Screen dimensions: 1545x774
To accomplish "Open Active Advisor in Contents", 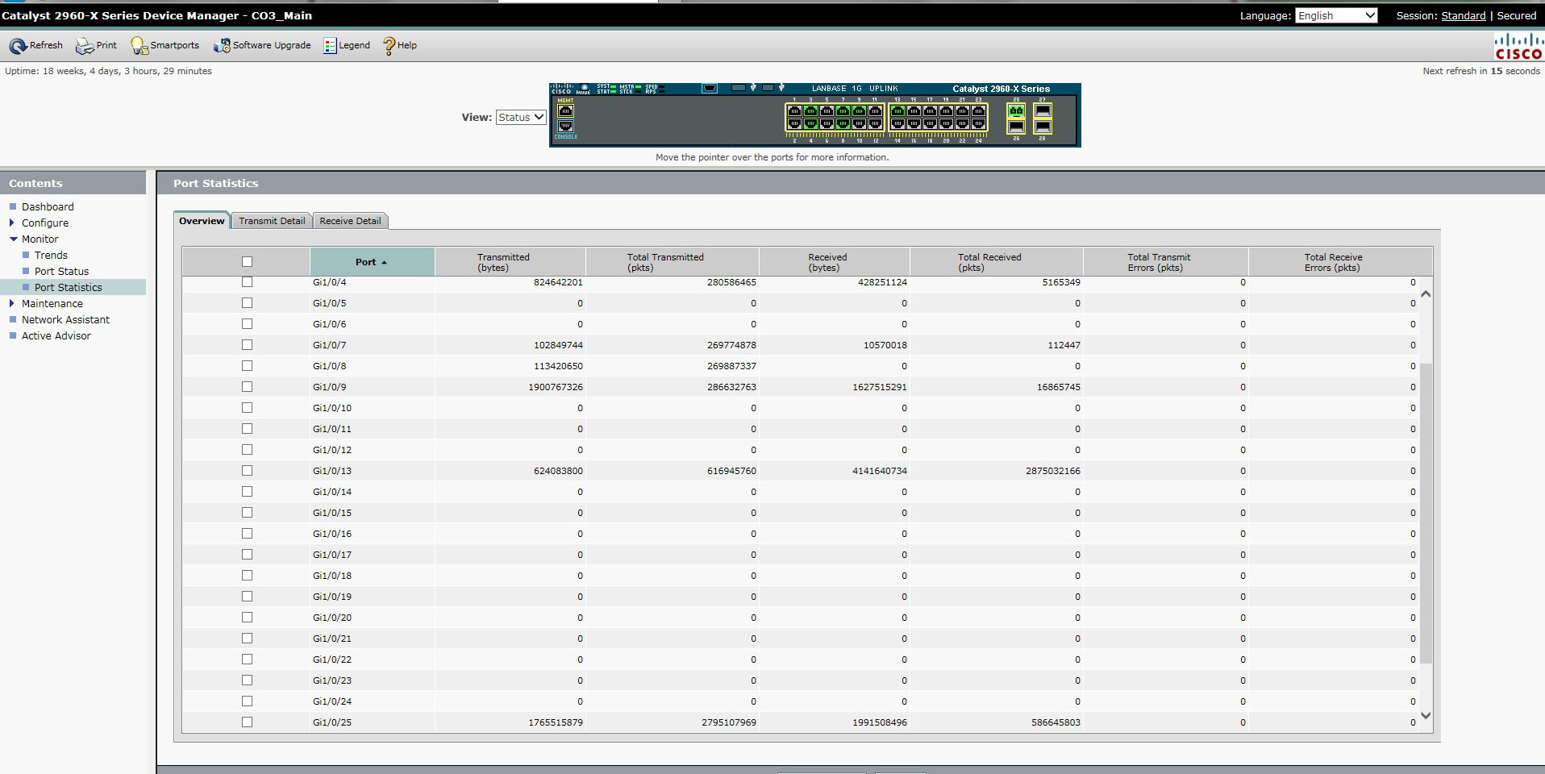I will coord(56,335).
